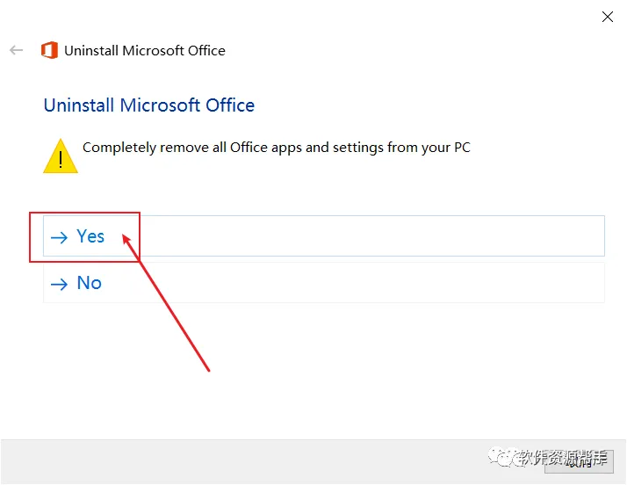The image size is (627, 485).
Task: Click the back arrow in the header
Action: tap(16, 50)
